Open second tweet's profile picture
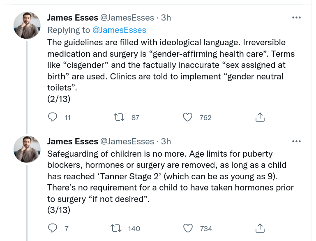 click(27, 149)
